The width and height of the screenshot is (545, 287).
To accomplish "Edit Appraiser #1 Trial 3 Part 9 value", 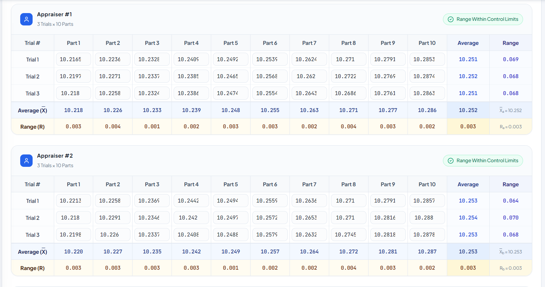I will click(x=388, y=93).
